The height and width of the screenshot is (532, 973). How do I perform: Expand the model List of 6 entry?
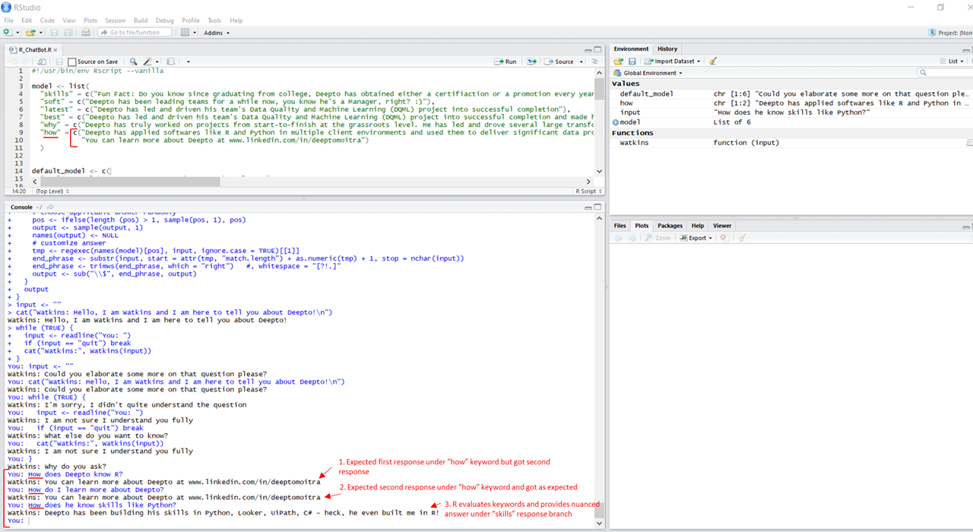[614, 122]
